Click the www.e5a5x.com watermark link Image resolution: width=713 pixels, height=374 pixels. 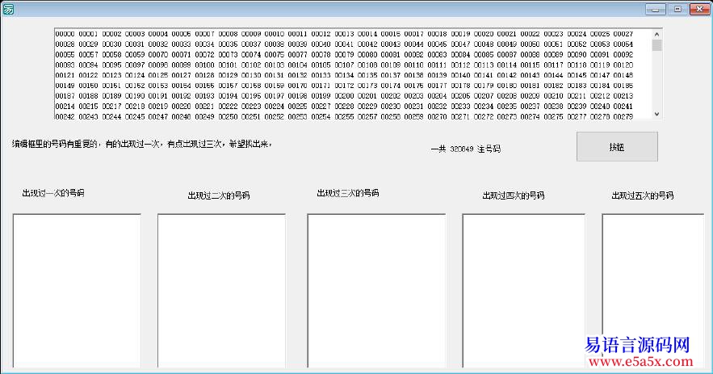pos(638,363)
